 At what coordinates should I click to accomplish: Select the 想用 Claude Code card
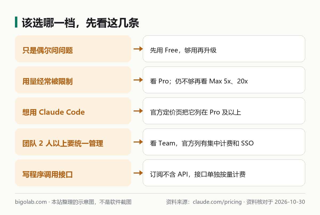pos(73,111)
